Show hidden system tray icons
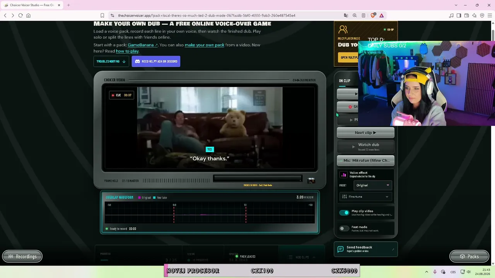Viewport: 495px width, 278px height. pyautogui.click(x=427, y=272)
